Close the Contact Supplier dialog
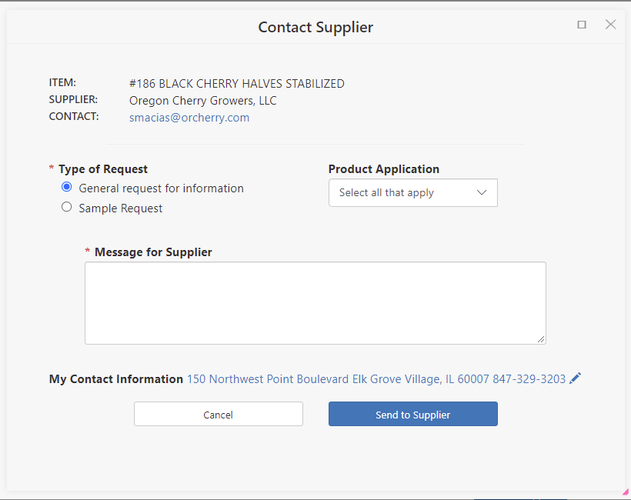631x500 pixels. [611, 25]
